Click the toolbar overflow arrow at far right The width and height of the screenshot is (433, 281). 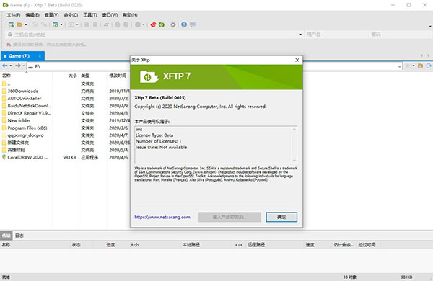point(430,27)
